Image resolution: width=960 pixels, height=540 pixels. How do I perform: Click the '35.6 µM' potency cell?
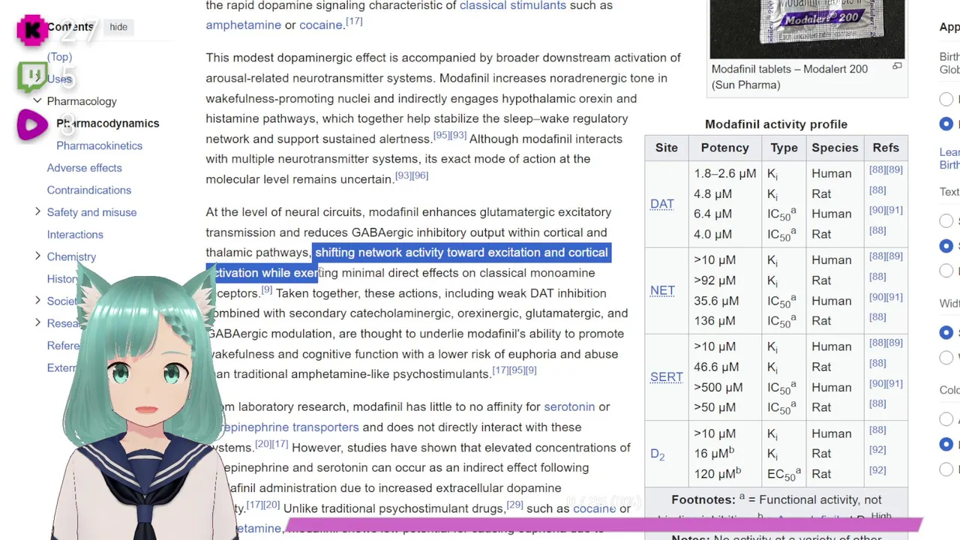coord(715,301)
